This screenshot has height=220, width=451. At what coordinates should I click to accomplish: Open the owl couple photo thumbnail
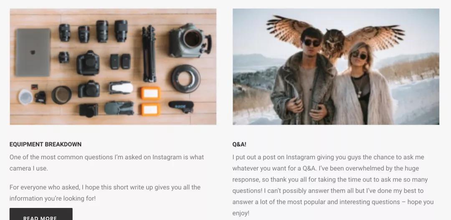(336, 67)
